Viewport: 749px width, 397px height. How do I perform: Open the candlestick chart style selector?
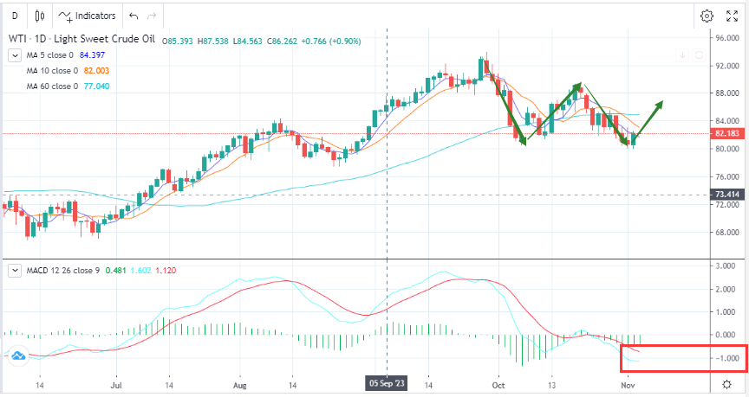(40, 16)
